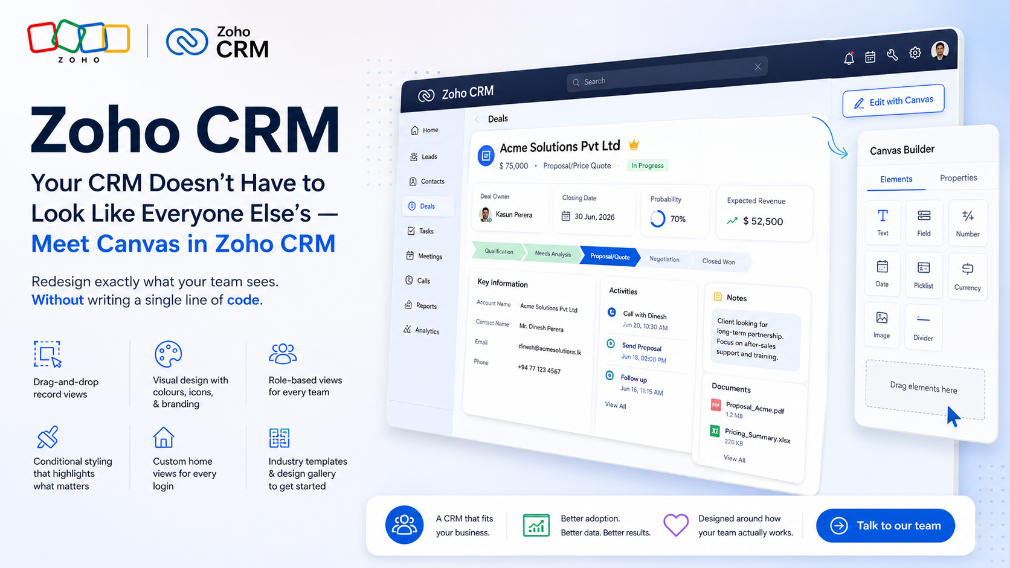The height and width of the screenshot is (568, 1010).
Task: Open the user profile avatar
Action: pos(939,51)
